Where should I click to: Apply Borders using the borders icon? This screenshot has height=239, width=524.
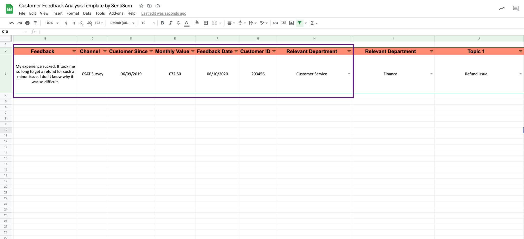(206, 23)
